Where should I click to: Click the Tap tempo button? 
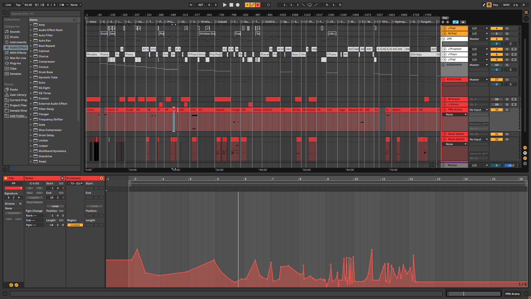pos(18,5)
